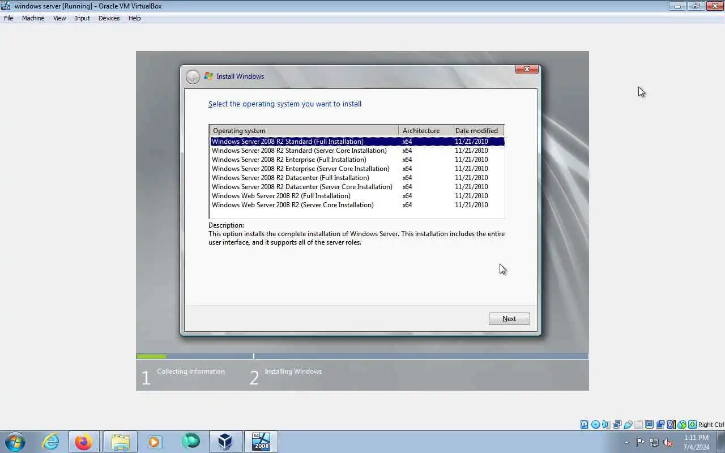Select Windows Server 2008 R2 Enterprise (Server Core Installation)

[x=357, y=169]
